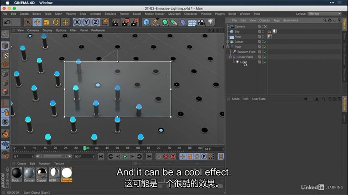Switch to Polygons mode
This screenshot has width=348, height=195.
[x=5, y=92]
